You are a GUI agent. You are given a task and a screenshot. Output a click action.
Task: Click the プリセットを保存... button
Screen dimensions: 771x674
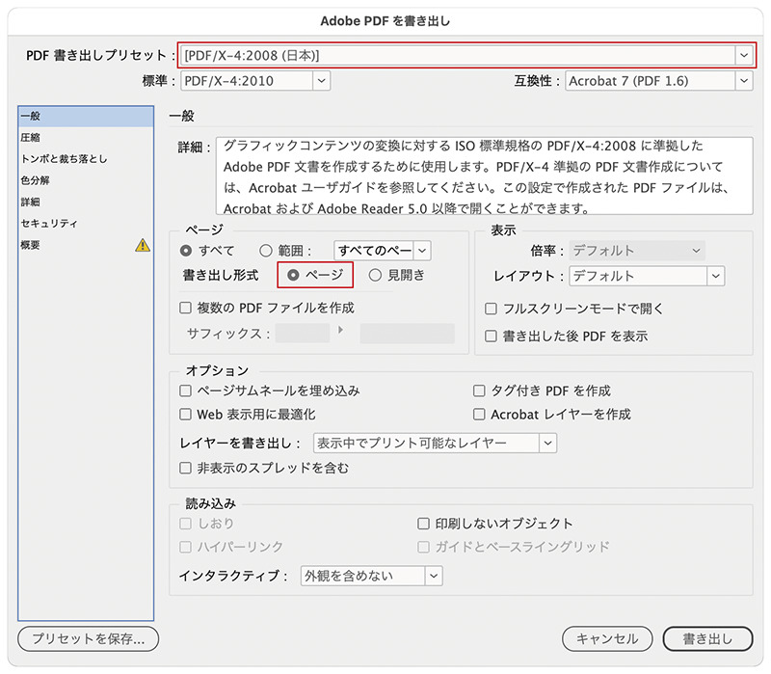[x=89, y=638]
